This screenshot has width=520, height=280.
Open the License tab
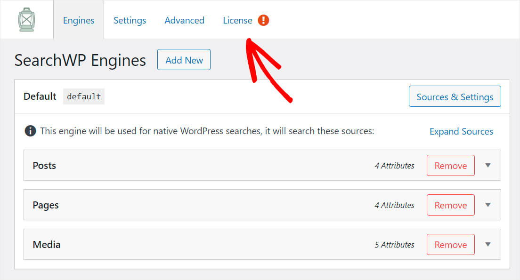(237, 20)
